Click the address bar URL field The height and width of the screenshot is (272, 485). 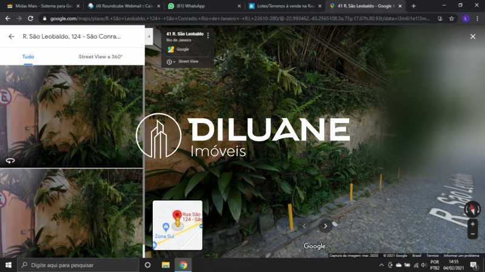[240, 19]
